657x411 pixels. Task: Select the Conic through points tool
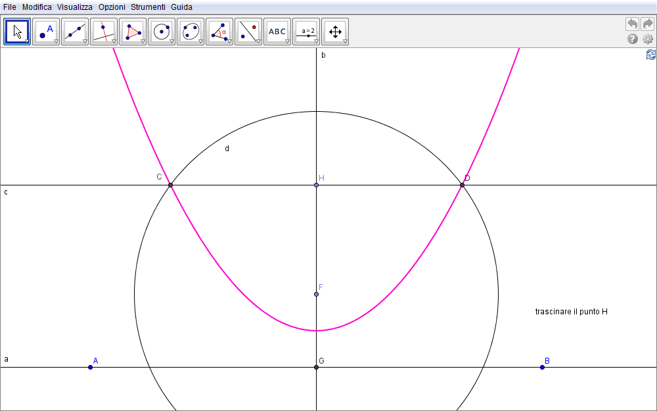191,31
